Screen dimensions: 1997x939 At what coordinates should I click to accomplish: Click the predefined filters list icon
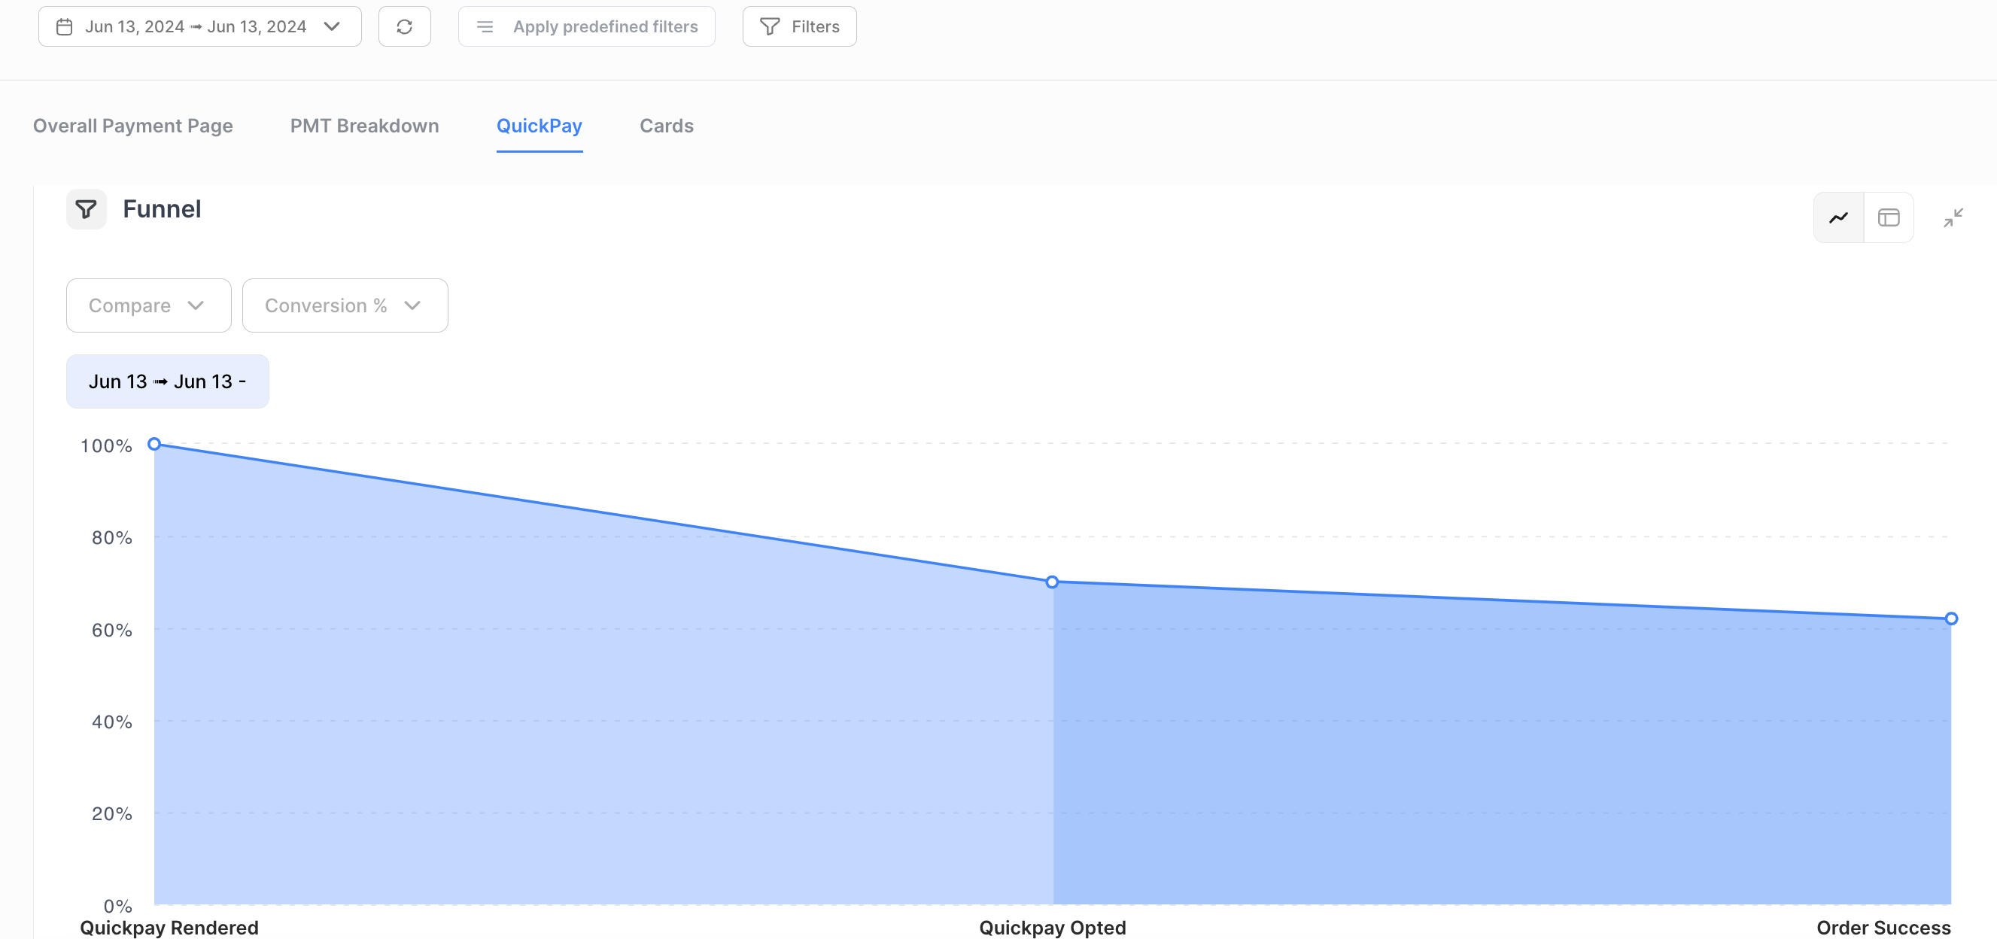tap(485, 26)
